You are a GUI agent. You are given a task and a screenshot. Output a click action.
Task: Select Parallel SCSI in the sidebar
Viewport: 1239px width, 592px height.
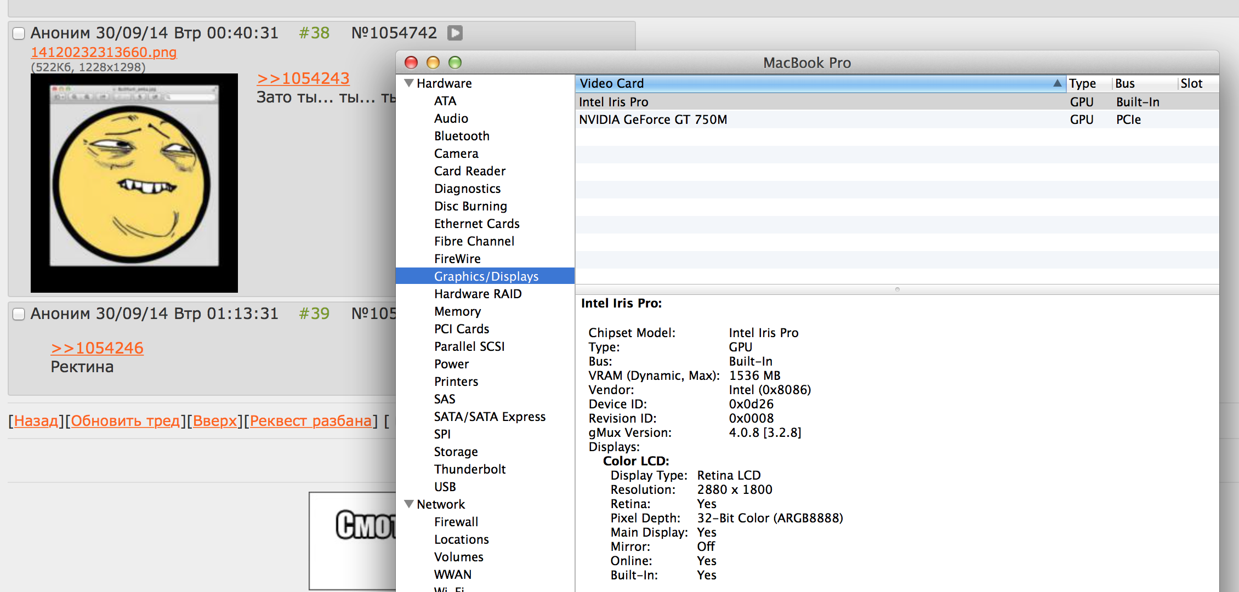pos(469,346)
